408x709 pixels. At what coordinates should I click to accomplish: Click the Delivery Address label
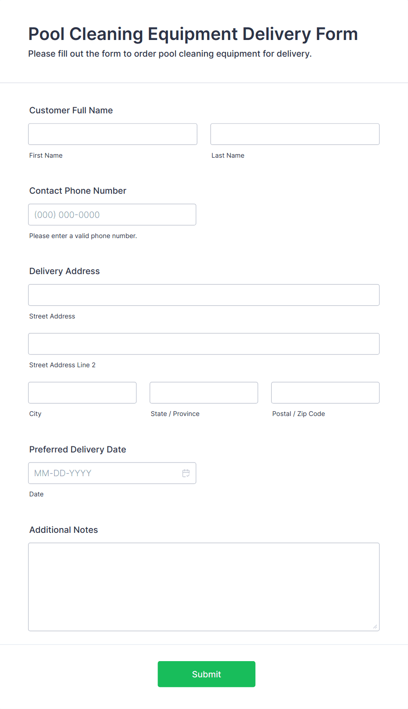[64, 271]
